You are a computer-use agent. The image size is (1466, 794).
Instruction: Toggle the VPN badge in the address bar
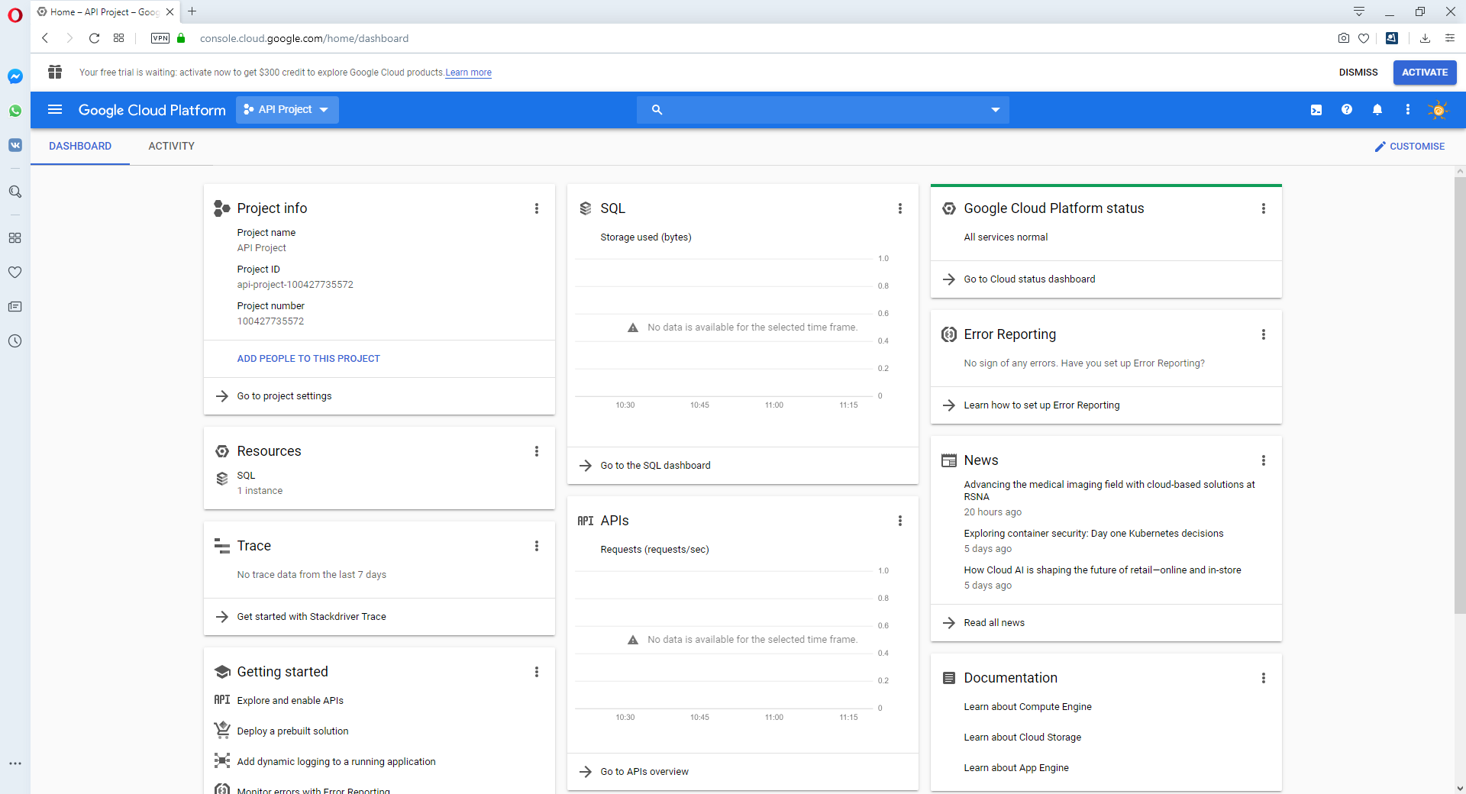(x=160, y=38)
